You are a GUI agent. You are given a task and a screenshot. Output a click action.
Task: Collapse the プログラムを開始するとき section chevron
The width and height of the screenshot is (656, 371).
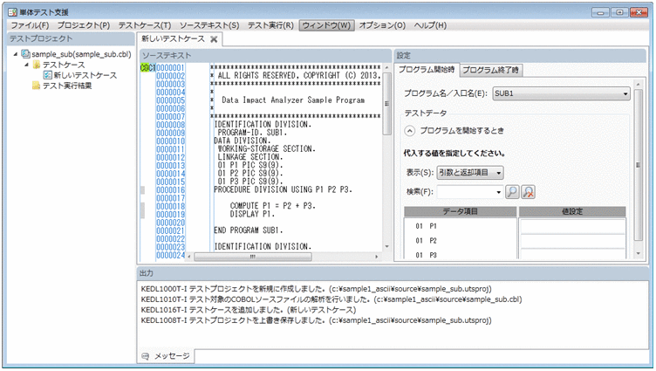pyautogui.click(x=410, y=131)
